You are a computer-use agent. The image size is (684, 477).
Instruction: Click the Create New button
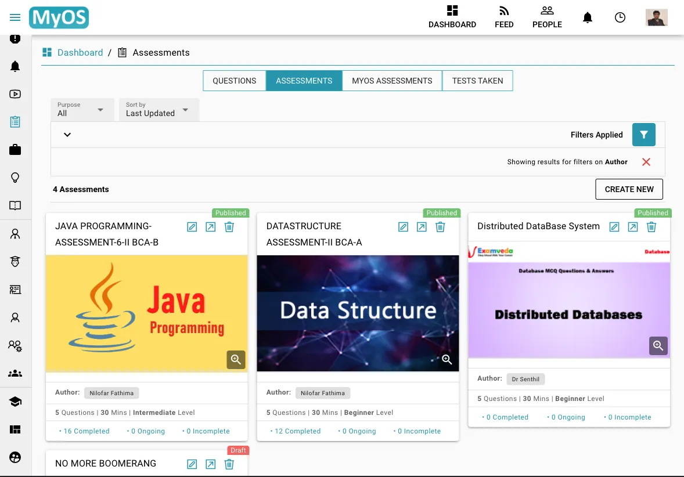coord(629,189)
